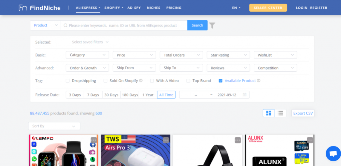This screenshot has height=166, width=341.
Task: Click the Login link
Action: pos(301,8)
